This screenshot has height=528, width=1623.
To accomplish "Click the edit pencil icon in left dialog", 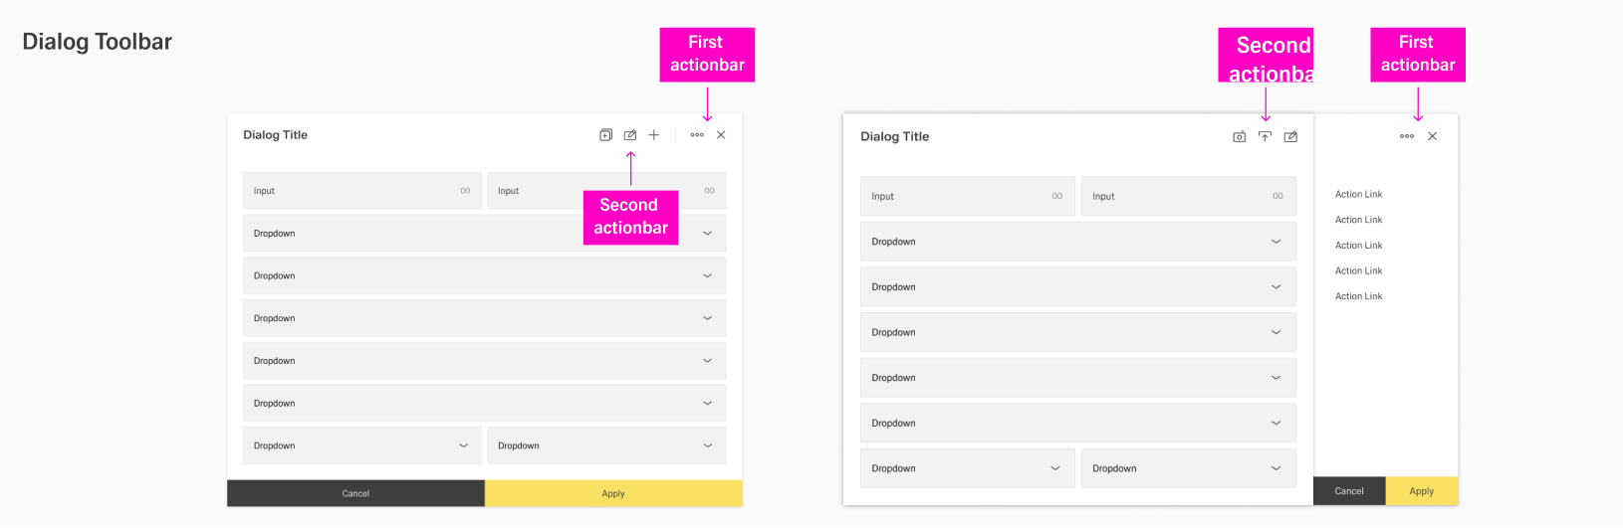I will 630,135.
